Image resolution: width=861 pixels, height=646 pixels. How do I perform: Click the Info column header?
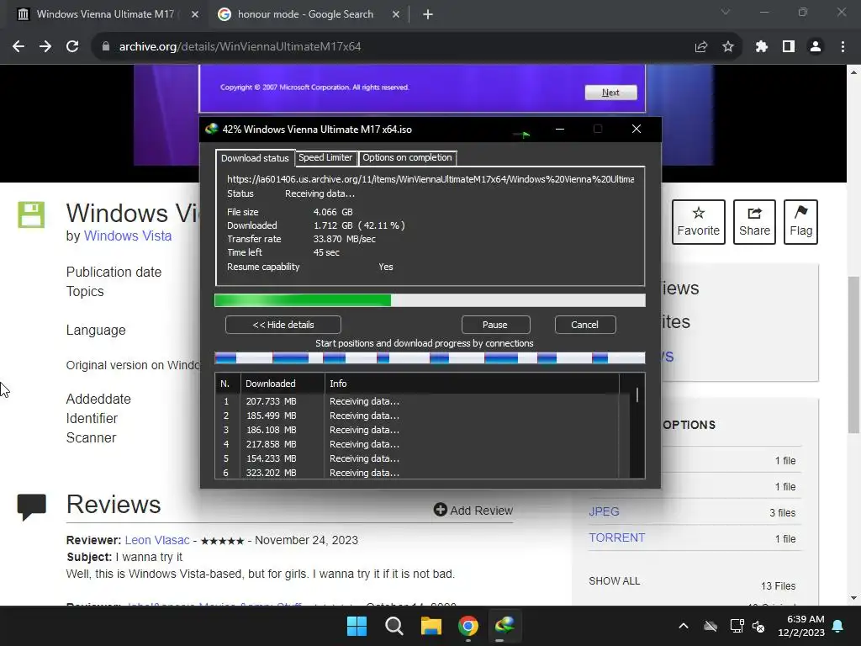point(472,384)
